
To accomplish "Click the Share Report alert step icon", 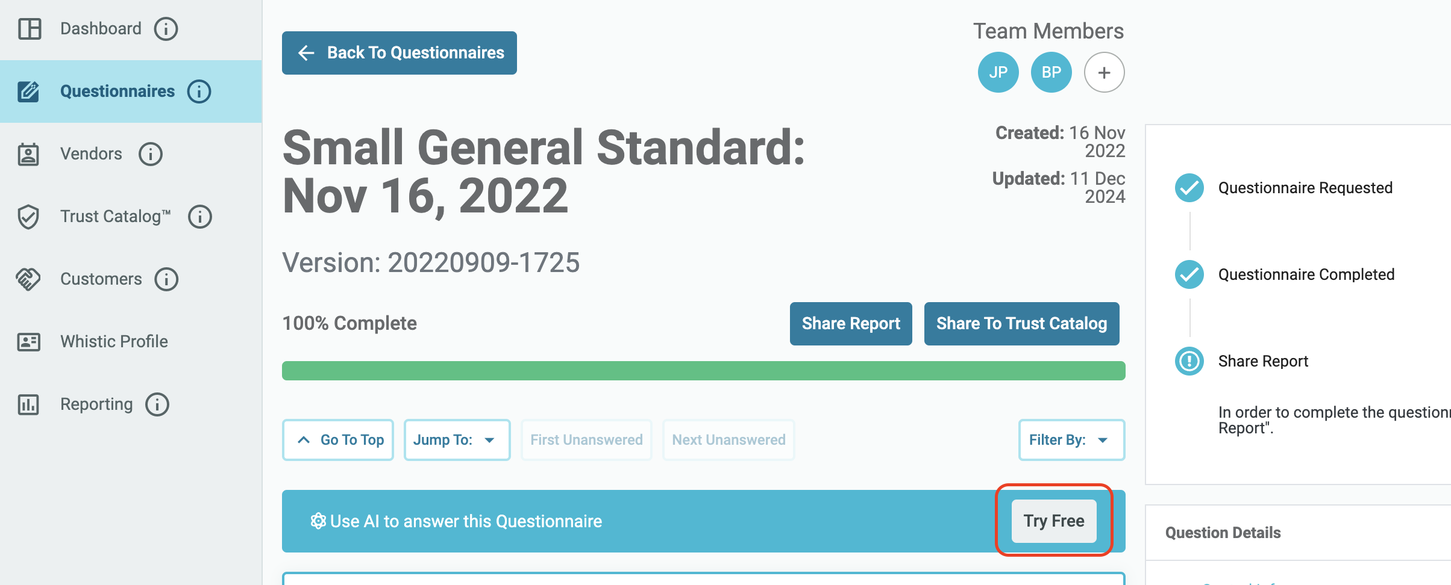I will (1189, 361).
